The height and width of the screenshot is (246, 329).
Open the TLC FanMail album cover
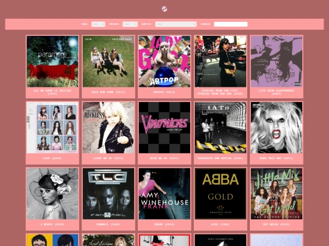(108, 194)
